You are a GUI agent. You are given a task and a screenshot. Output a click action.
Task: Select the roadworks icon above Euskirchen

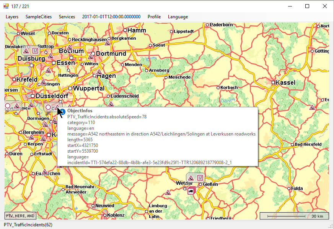45,172
